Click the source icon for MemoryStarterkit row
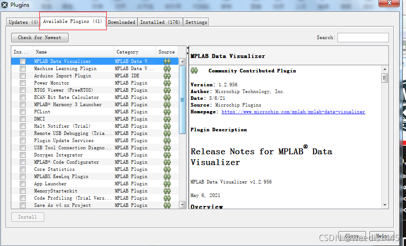Screen dimensions: 406x246 pos(167,191)
